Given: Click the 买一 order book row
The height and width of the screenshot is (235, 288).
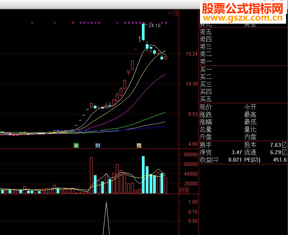Looking at the screenshot, I should point(243,70).
